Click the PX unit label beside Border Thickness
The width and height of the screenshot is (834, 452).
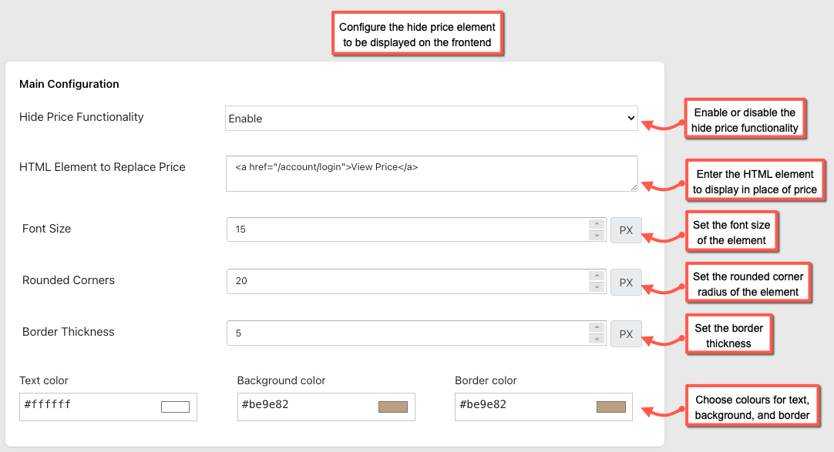626,334
